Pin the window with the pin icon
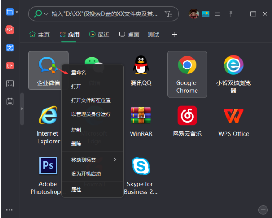The width and height of the screenshot is (272, 218). pyautogui.click(x=231, y=14)
